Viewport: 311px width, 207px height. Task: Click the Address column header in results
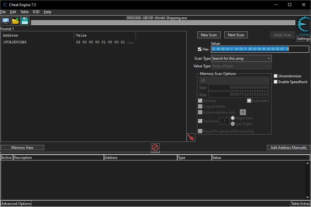(37, 35)
